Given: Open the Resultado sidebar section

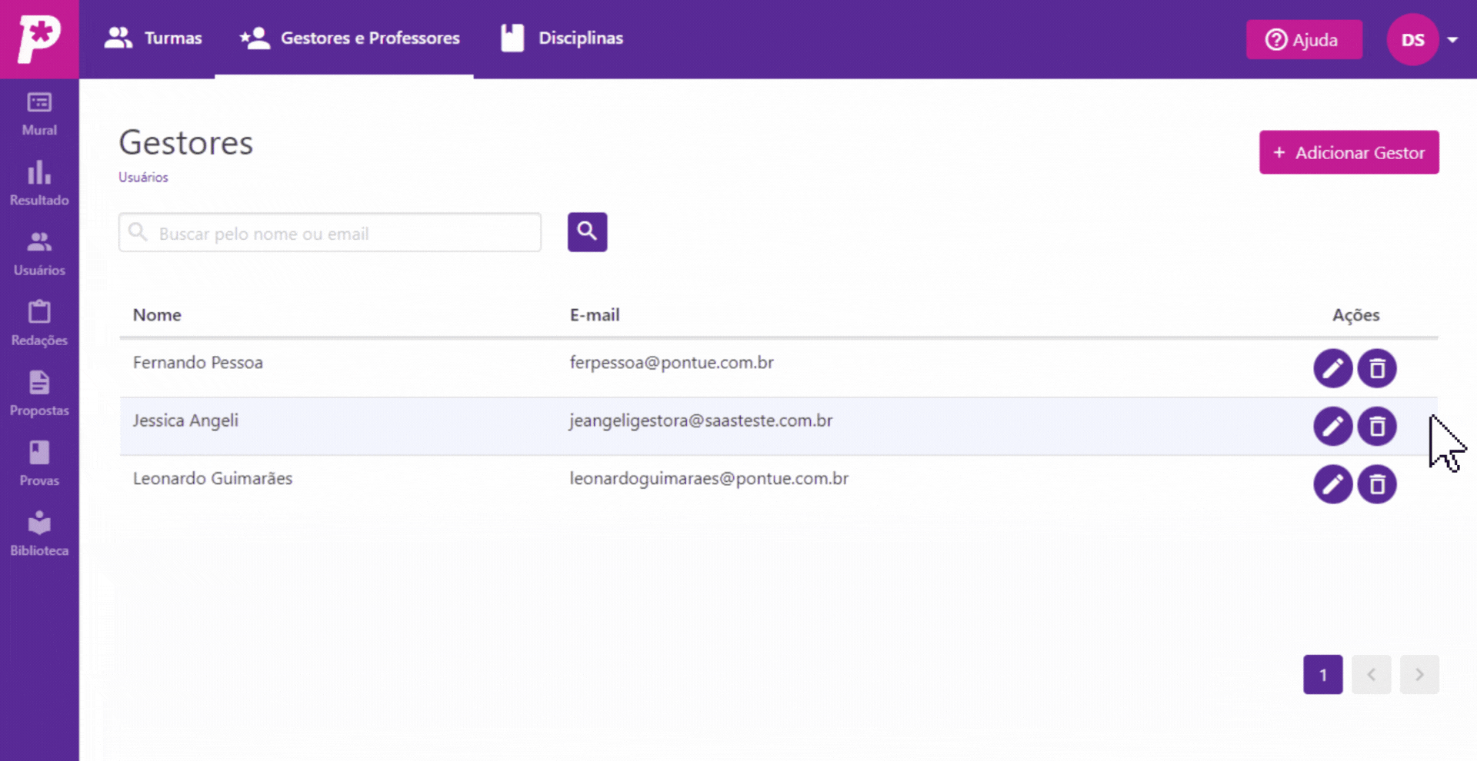Looking at the screenshot, I should click(39, 184).
